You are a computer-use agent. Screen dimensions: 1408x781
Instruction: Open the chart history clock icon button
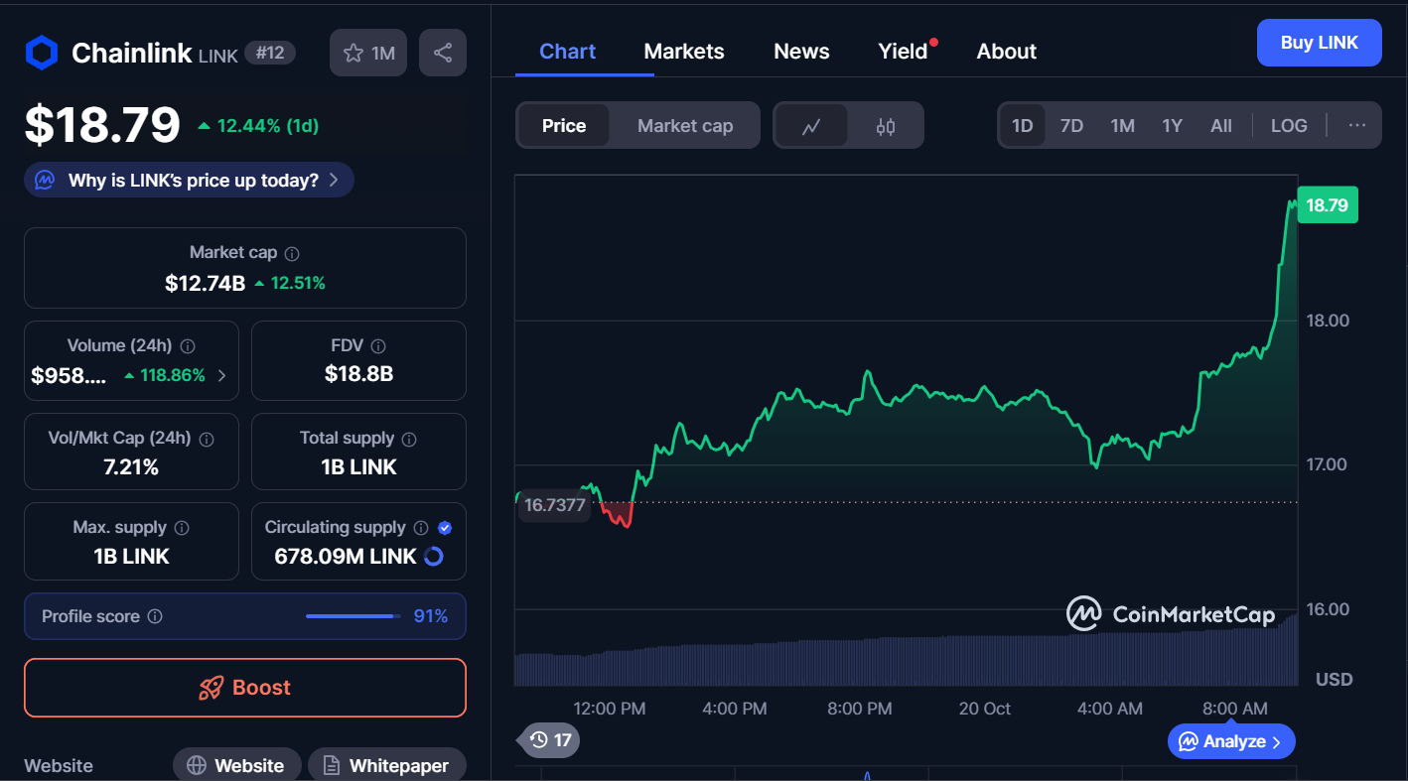click(x=550, y=739)
